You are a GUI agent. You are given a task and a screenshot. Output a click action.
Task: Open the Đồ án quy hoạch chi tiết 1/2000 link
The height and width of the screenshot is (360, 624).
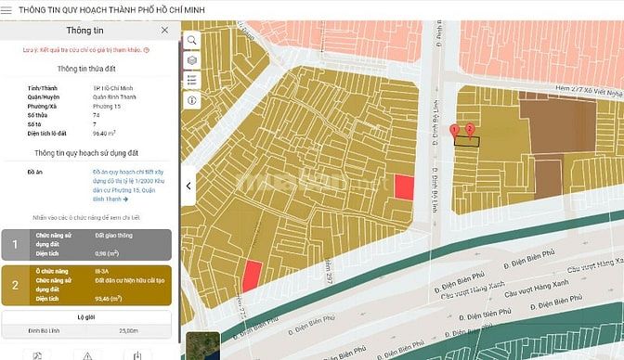(128, 186)
